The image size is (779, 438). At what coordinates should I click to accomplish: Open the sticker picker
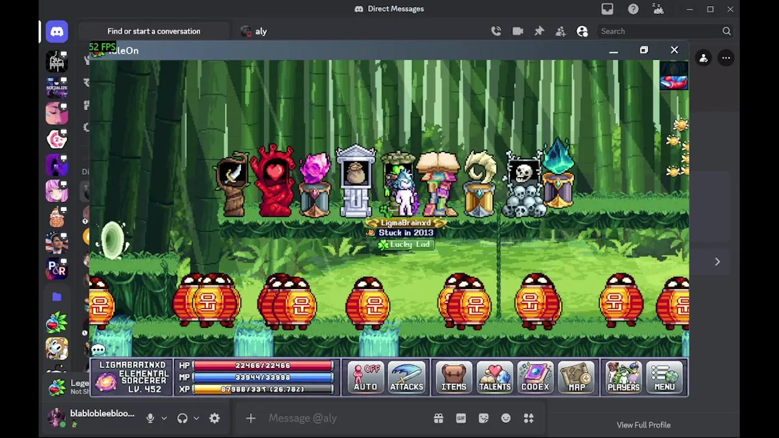[x=483, y=418]
